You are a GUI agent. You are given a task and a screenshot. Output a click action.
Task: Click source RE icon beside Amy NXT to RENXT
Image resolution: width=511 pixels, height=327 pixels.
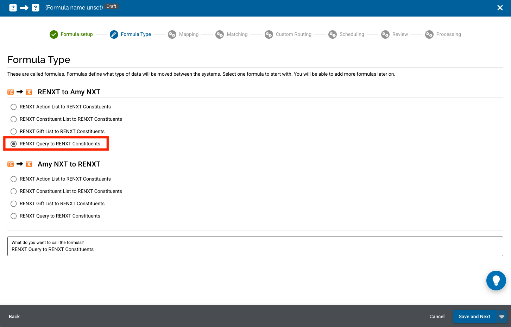pyautogui.click(x=11, y=164)
